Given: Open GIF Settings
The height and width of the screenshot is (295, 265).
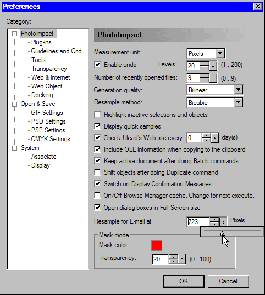Looking at the screenshot, I should pyautogui.click(x=47, y=113).
